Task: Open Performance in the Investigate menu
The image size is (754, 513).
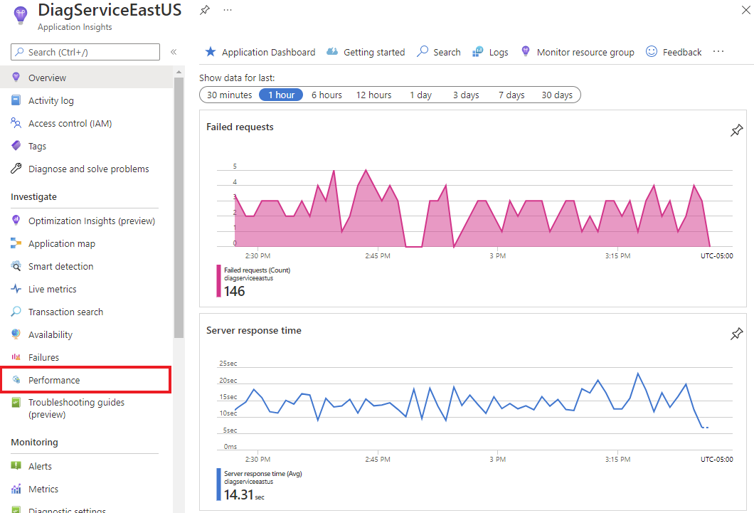Action: point(54,380)
